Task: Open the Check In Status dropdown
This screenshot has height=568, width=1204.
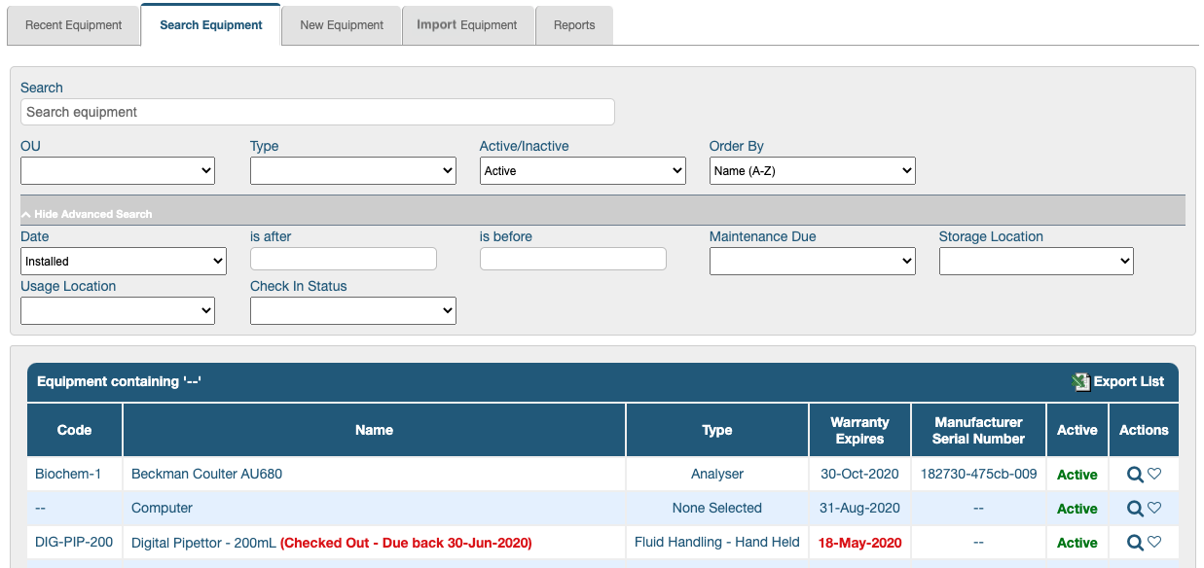Action: click(353, 311)
